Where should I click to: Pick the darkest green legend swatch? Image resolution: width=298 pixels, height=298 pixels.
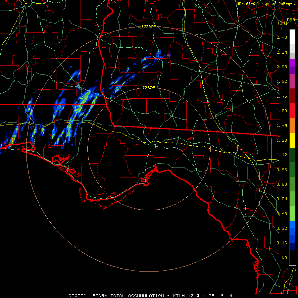[292, 155]
